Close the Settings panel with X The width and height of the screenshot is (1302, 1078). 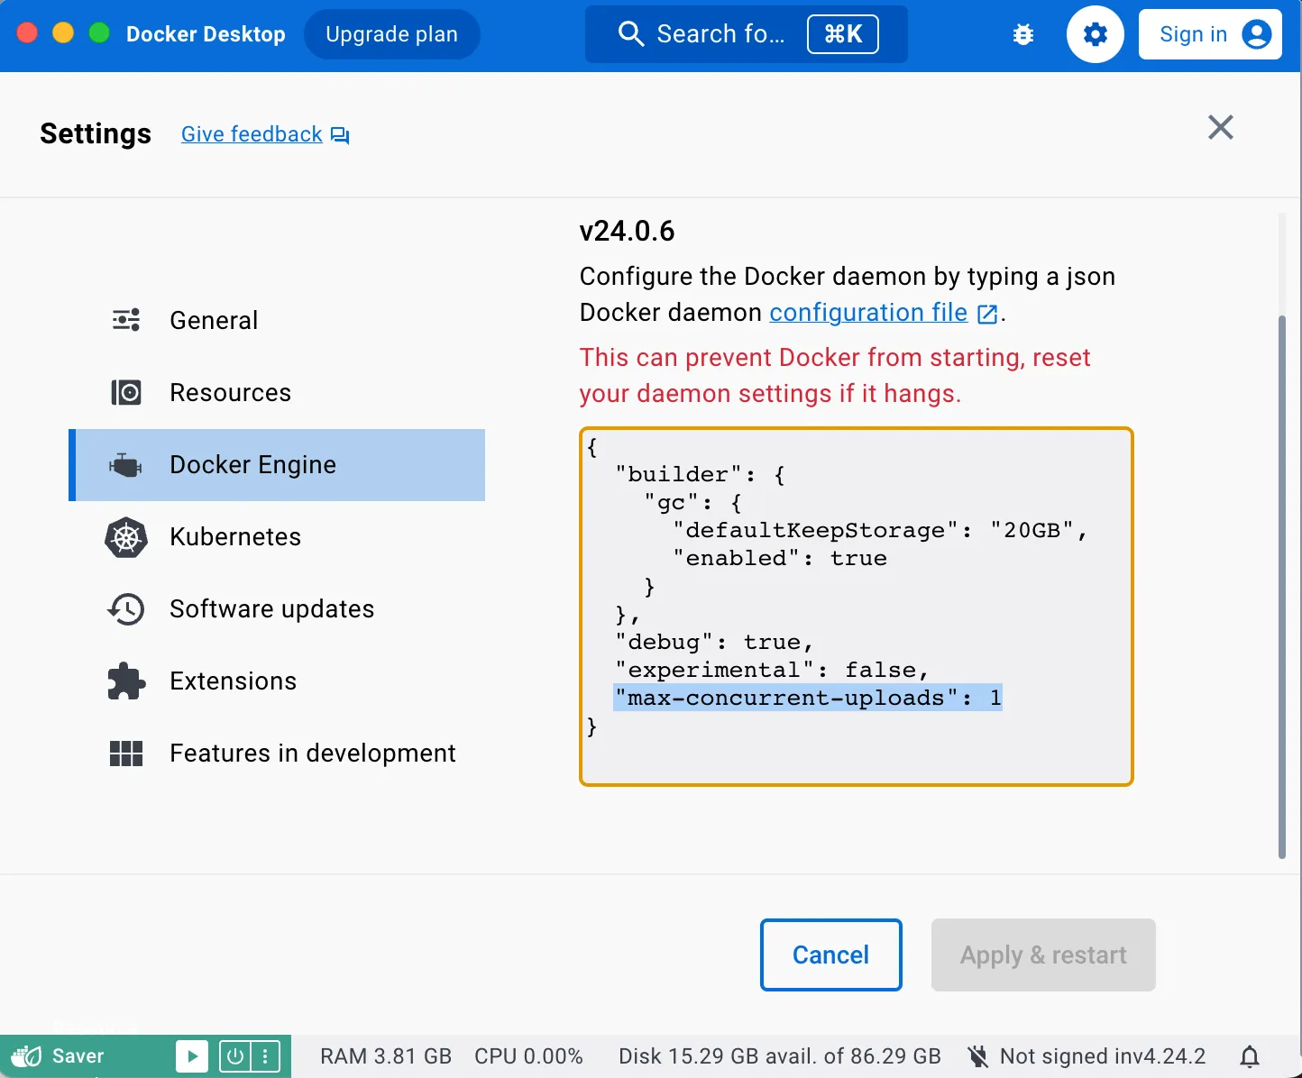[x=1221, y=127]
